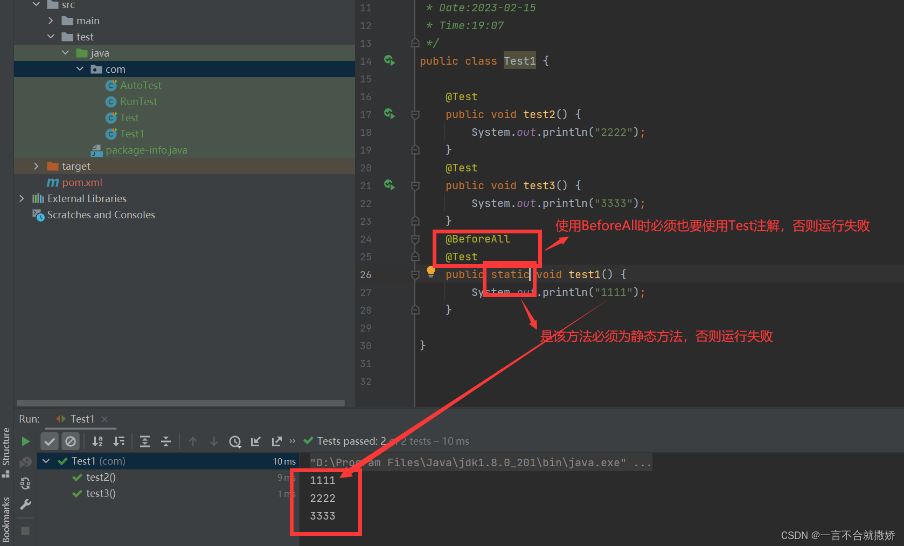Fold test3 method at line 21
904x546 pixels.
415,185
